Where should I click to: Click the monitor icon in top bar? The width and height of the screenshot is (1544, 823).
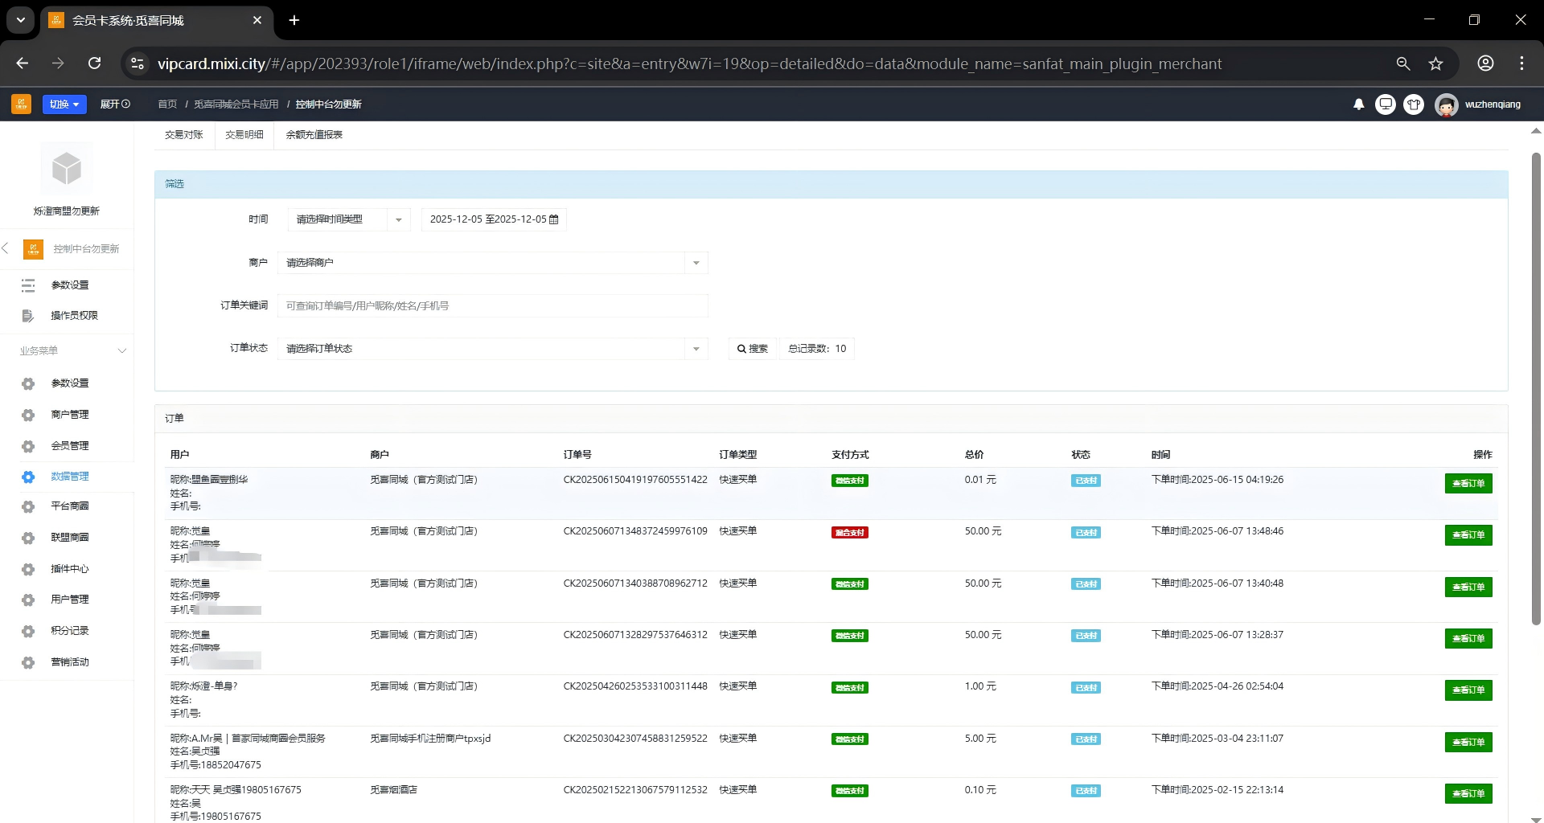(x=1385, y=104)
